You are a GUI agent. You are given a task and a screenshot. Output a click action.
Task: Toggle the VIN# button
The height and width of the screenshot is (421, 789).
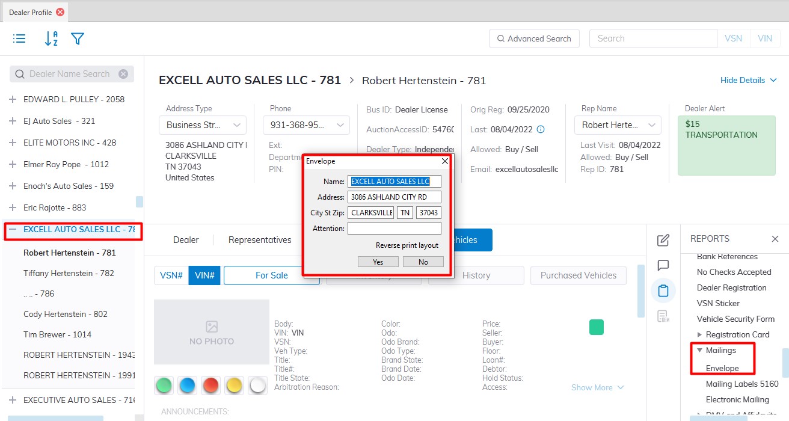coord(204,275)
